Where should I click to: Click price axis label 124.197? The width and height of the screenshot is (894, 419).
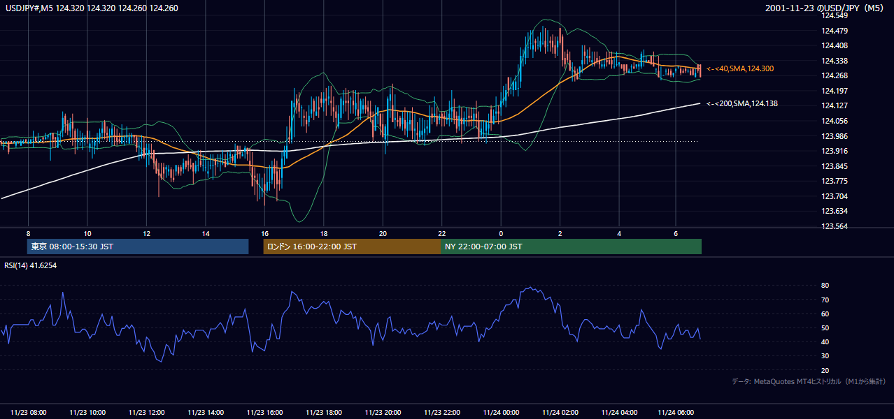(x=834, y=91)
